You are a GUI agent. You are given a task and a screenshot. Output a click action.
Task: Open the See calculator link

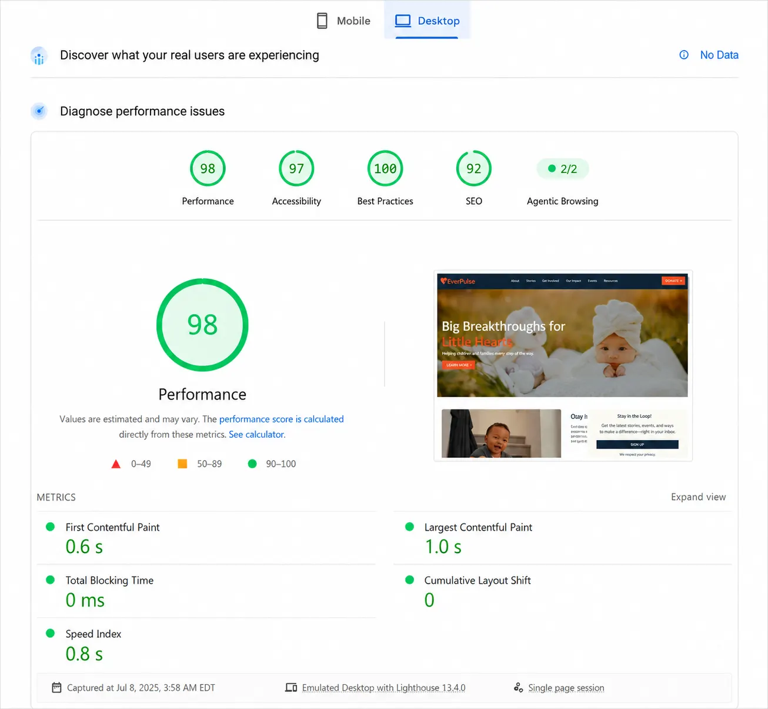[256, 434]
